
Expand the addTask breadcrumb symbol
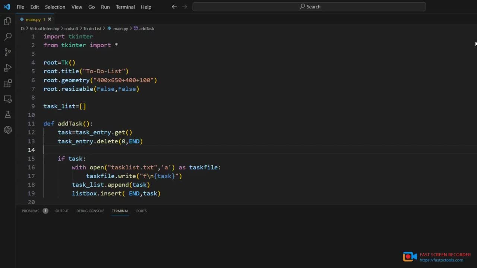coord(146,29)
